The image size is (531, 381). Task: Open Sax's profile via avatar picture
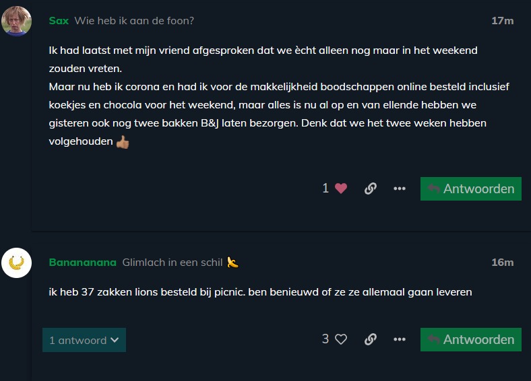[x=16, y=21]
